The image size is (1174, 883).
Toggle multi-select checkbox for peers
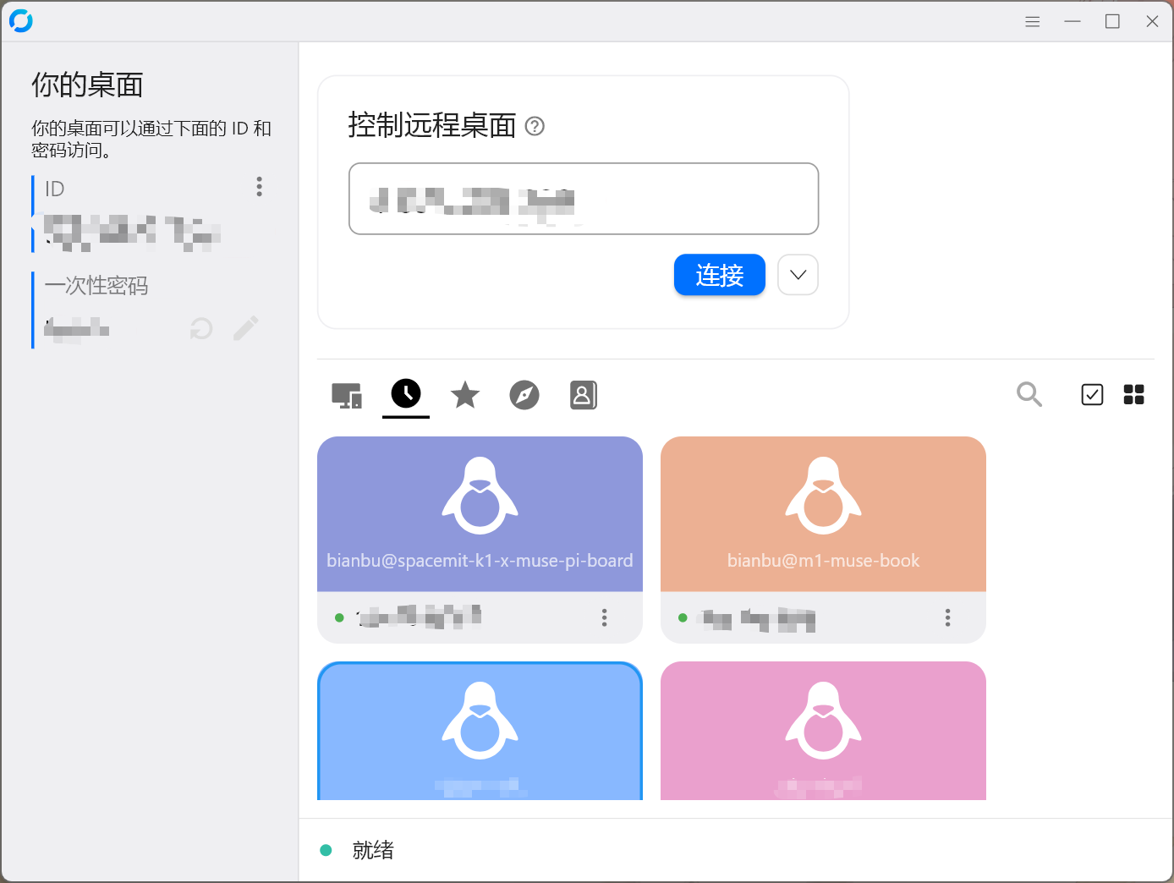click(x=1092, y=394)
